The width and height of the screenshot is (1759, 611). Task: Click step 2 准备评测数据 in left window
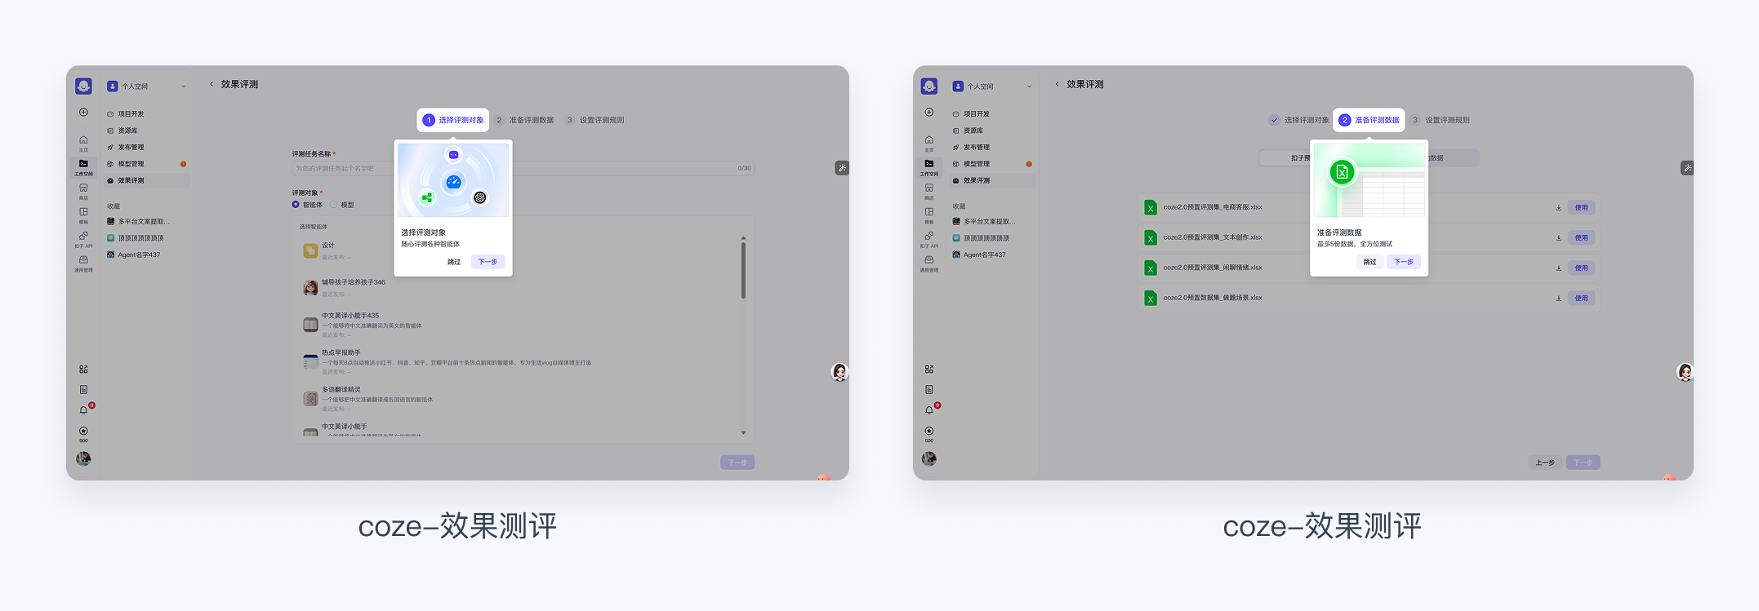coord(524,120)
